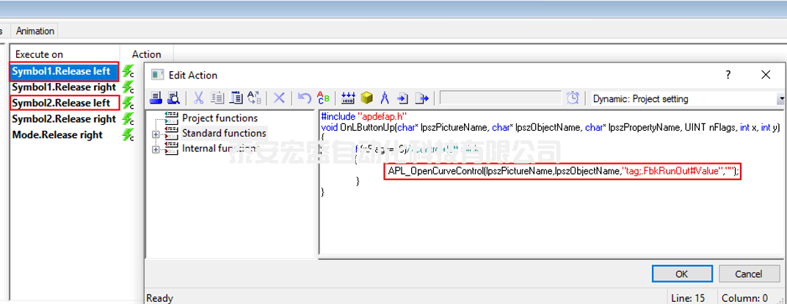Click Cancel in Edit Action dialog

tap(749, 274)
